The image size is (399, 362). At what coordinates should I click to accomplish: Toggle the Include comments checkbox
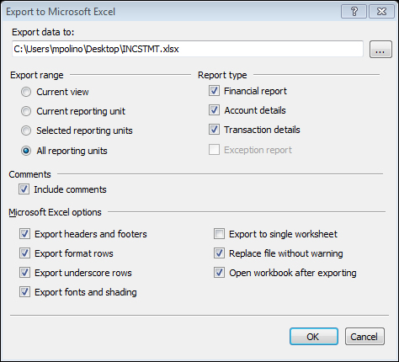pyautogui.click(x=24, y=189)
